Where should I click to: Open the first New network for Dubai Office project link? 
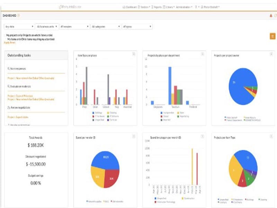(x=31, y=78)
